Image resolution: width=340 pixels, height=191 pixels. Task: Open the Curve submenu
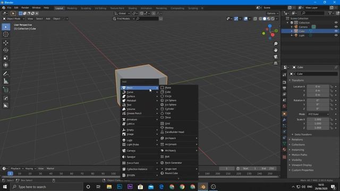point(140,92)
